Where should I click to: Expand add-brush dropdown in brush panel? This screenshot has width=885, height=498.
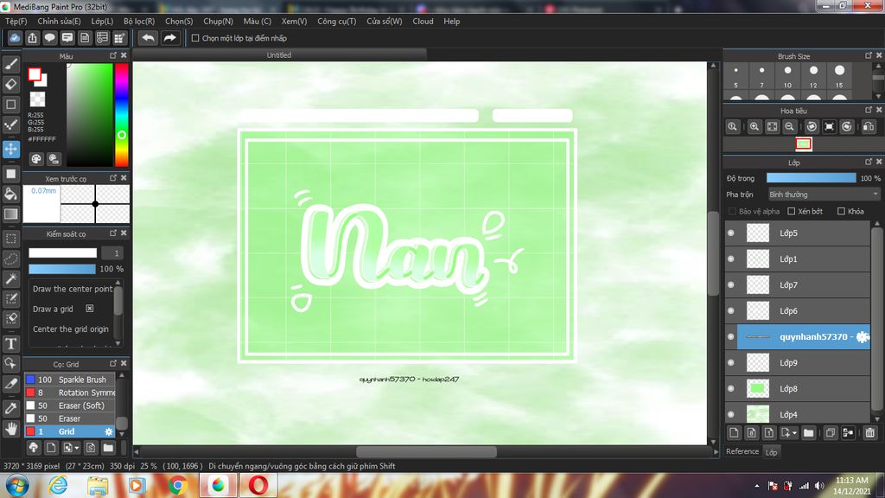[77, 449]
